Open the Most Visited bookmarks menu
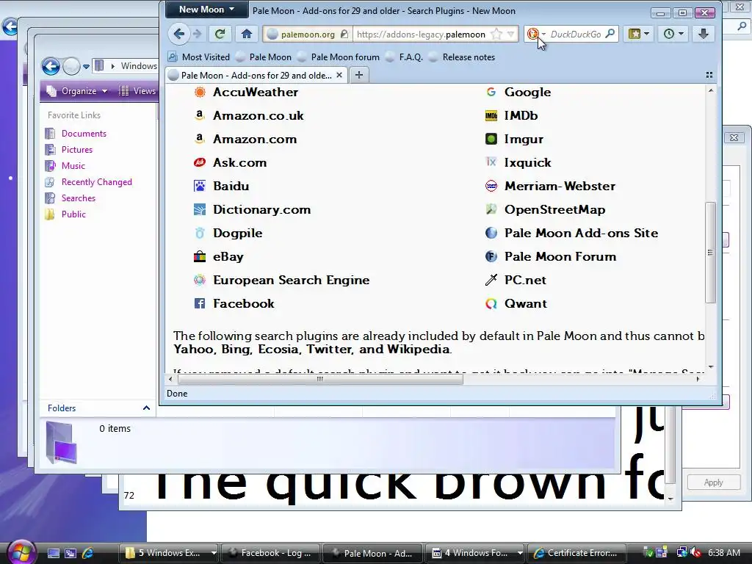Screen dimensions: 752x564 [198, 57]
